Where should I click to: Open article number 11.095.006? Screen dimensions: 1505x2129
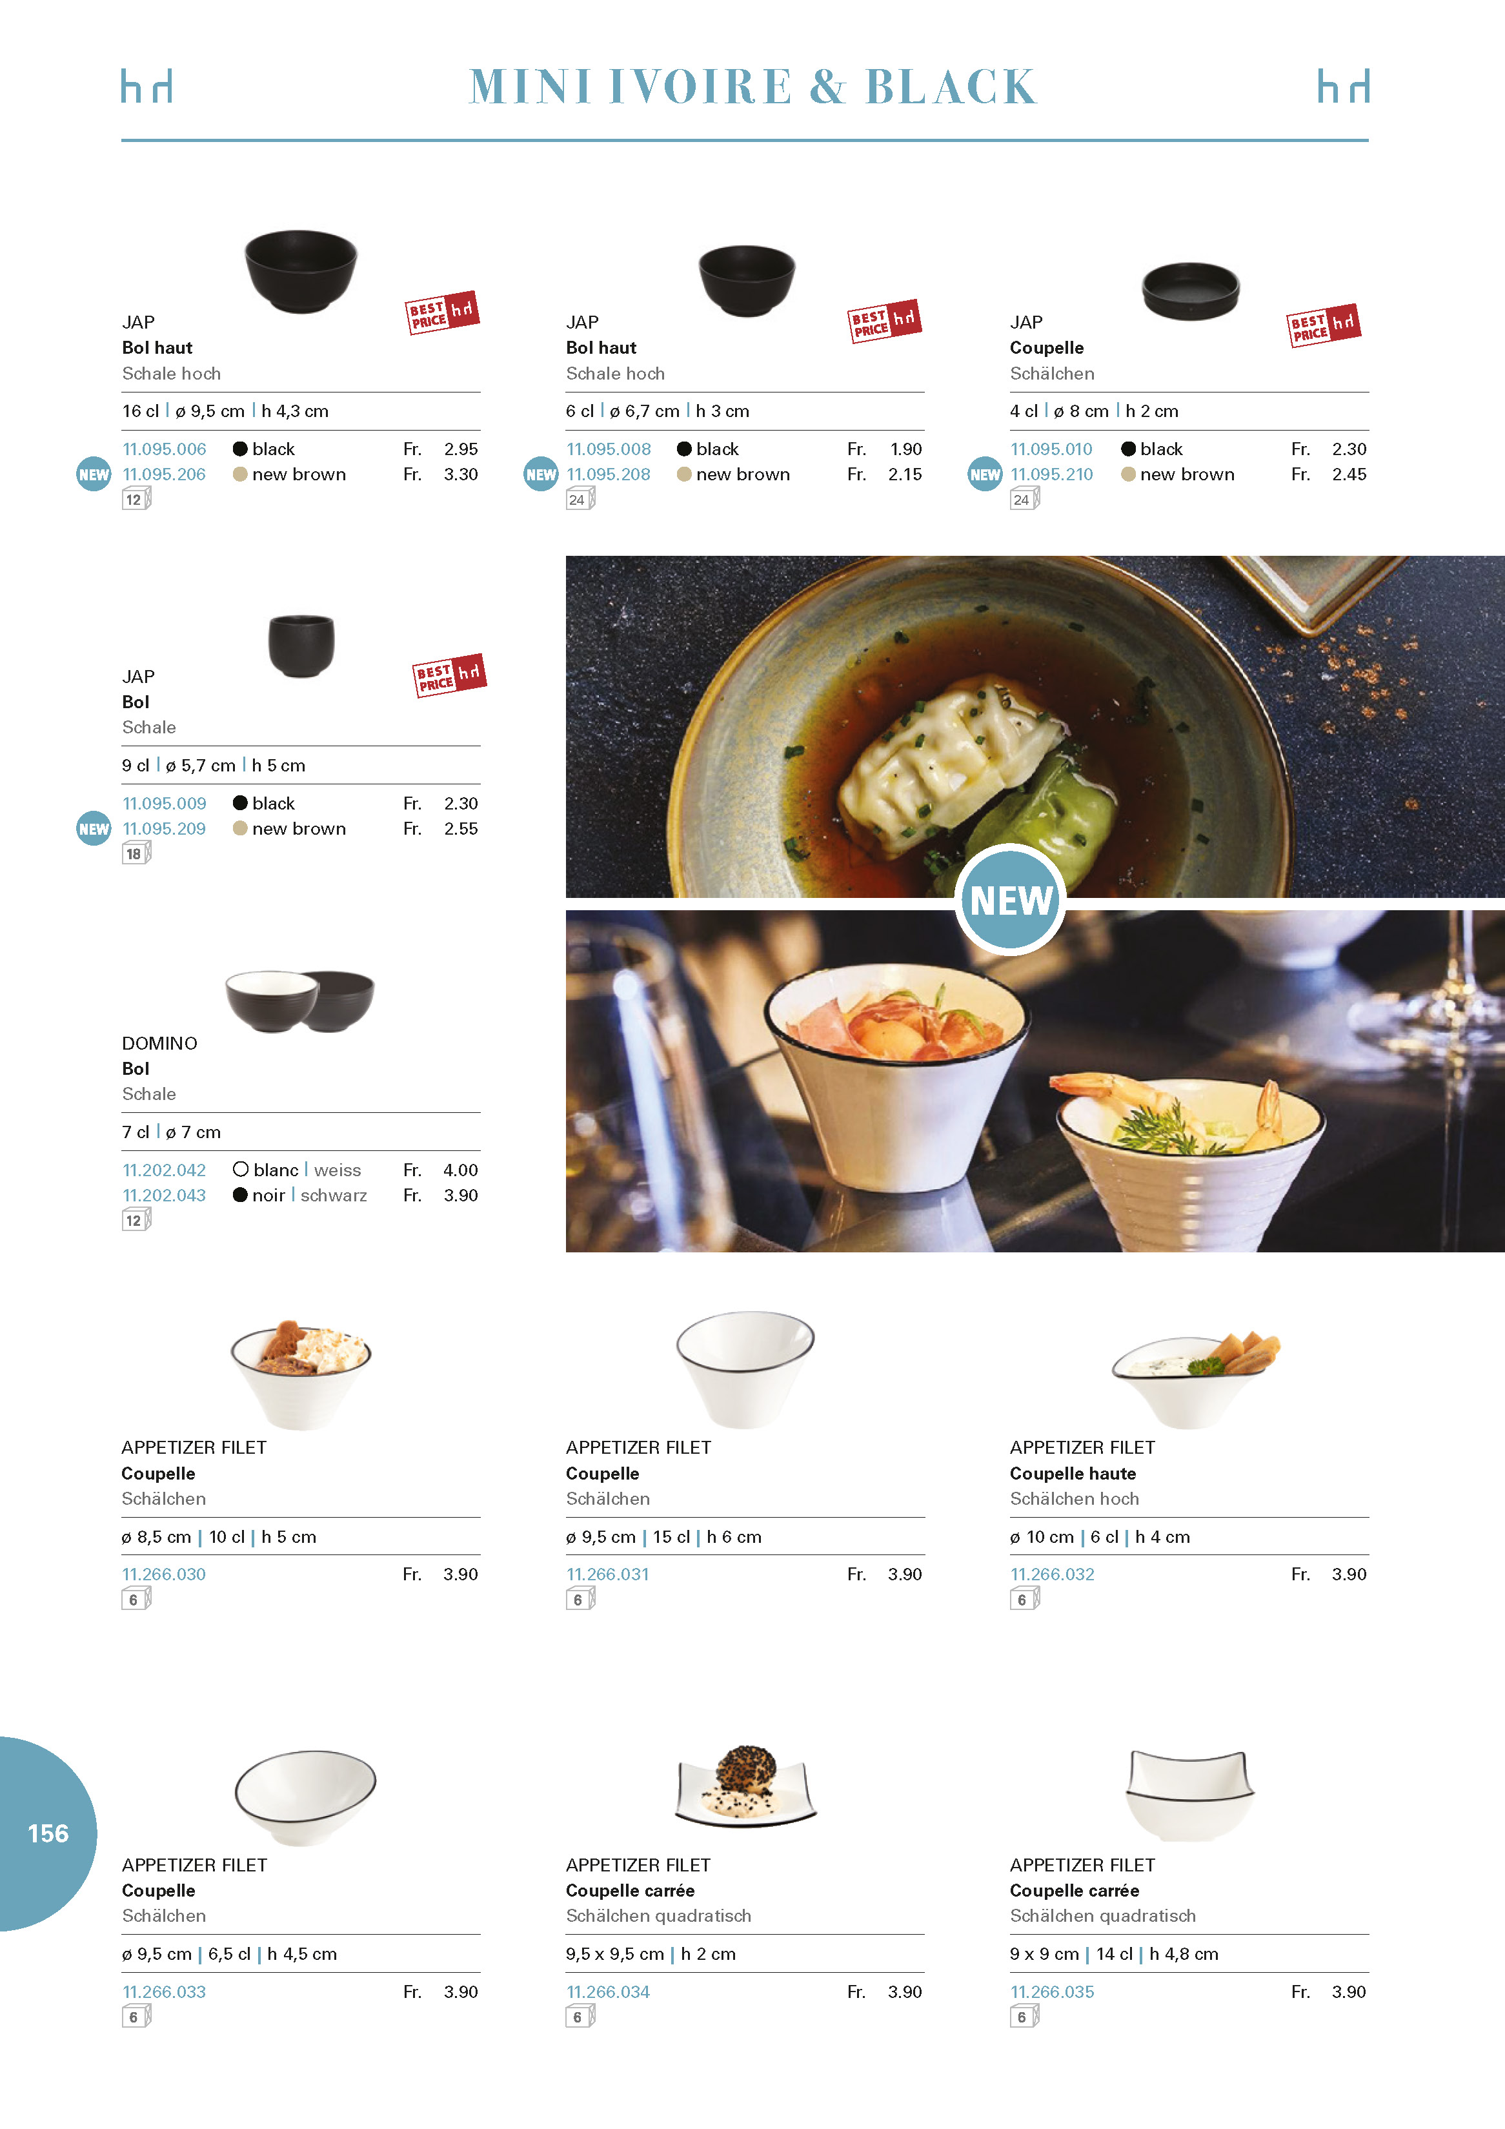[x=164, y=450]
